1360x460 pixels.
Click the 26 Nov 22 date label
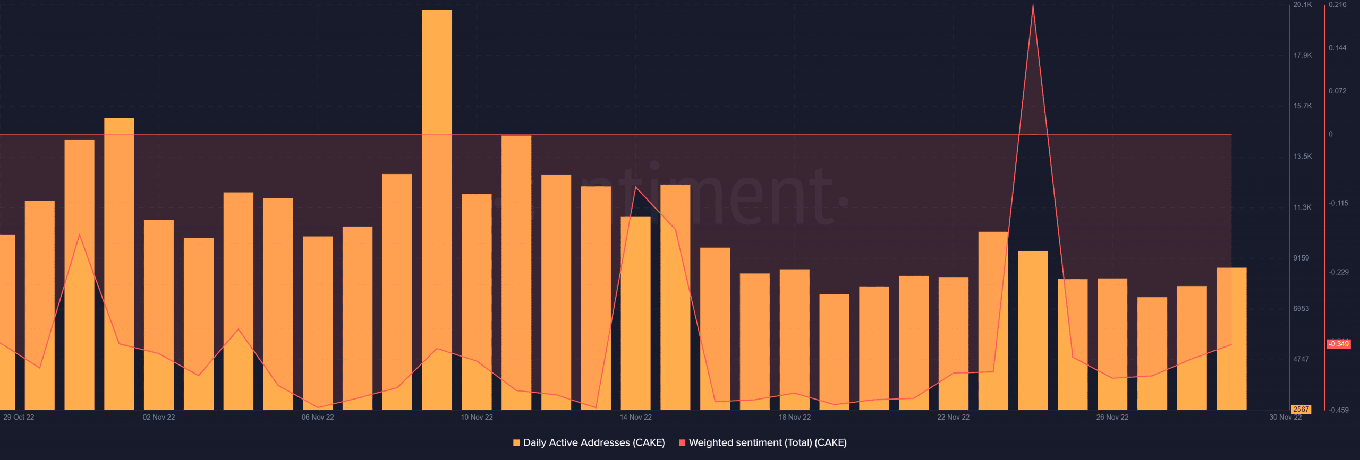pyautogui.click(x=1112, y=417)
